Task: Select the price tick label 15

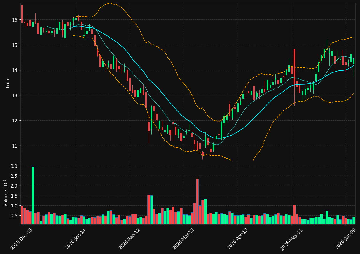Action: pos(15,45)
